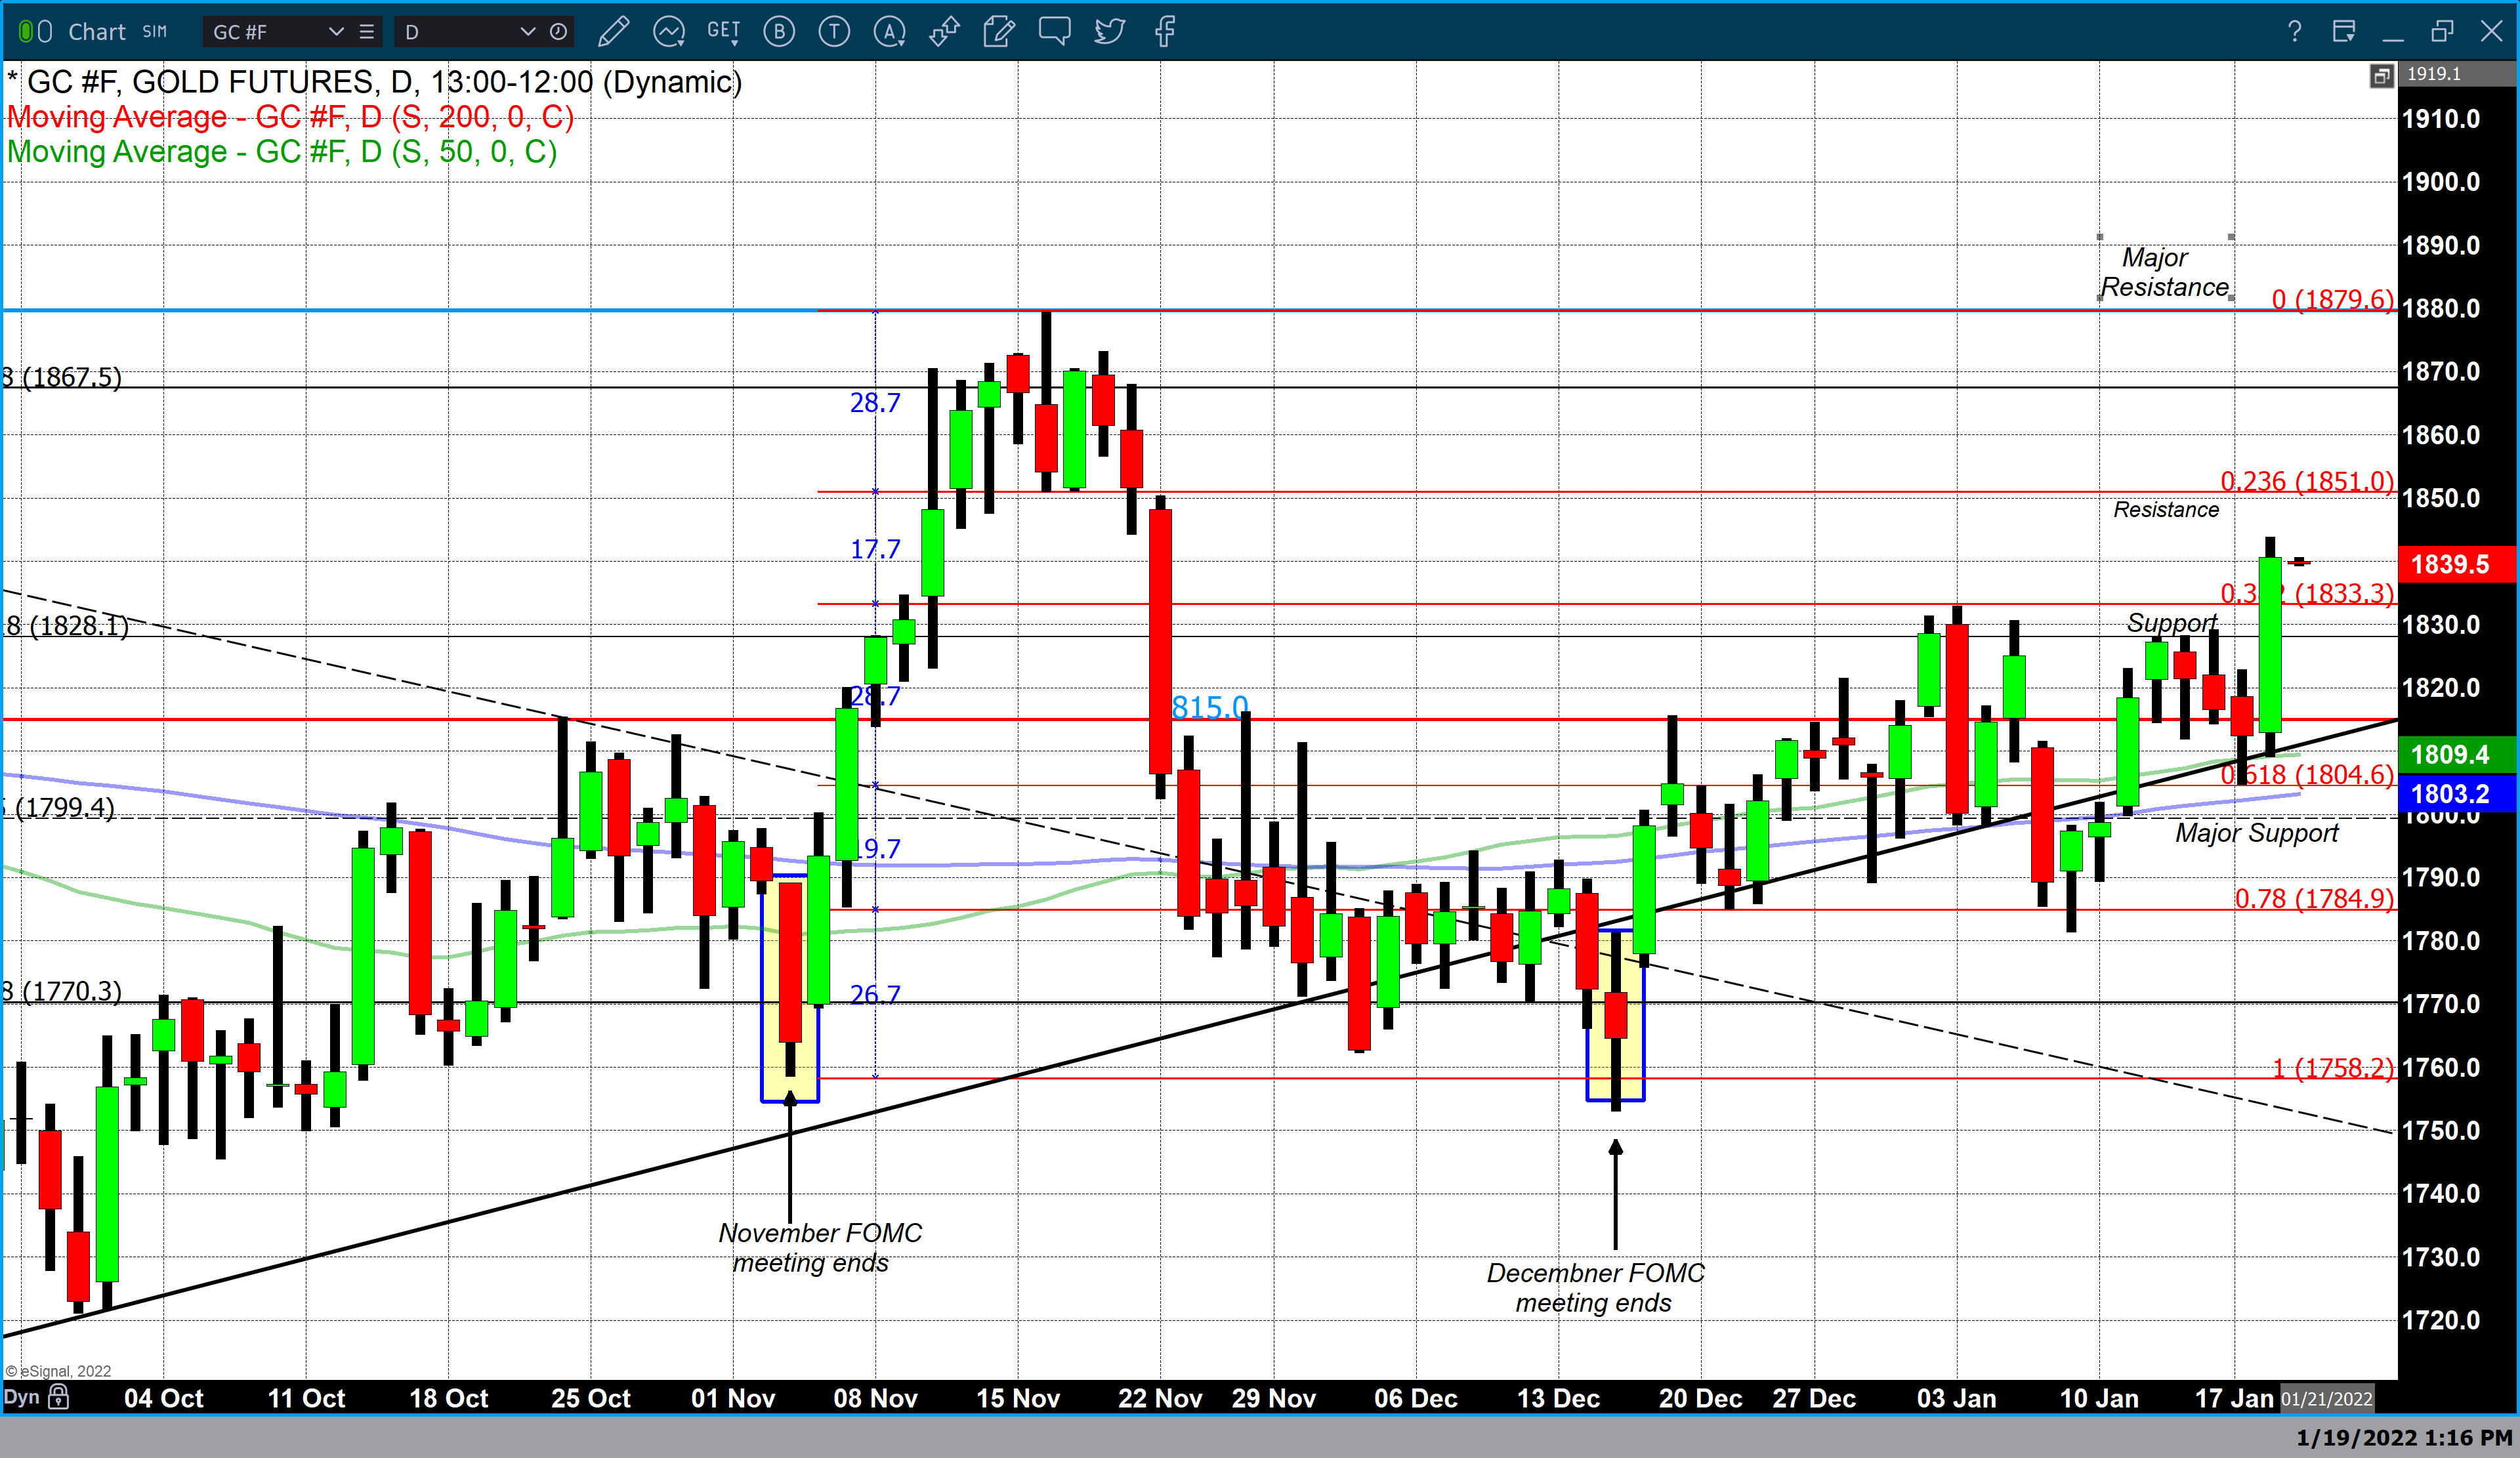Open symbol list hamburger menu
The width and height of the screenshot is (2520, 1458).
point(367,32)
